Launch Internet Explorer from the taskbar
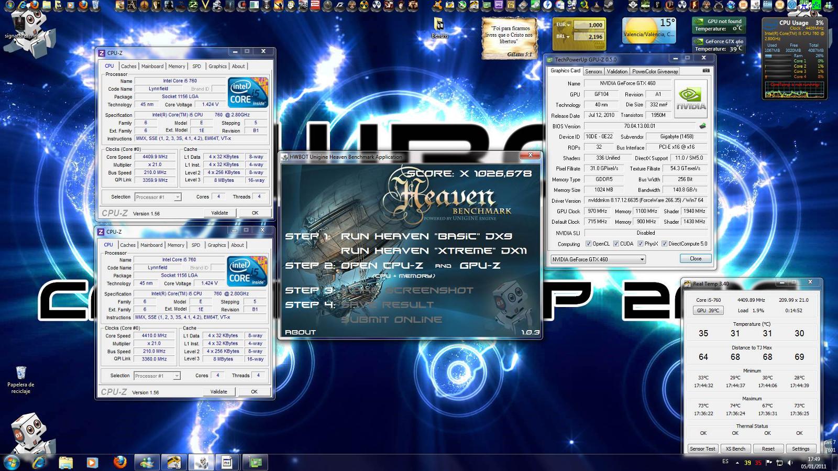The image size is (838, 471). pyautogui.click(x=39, y=462)
